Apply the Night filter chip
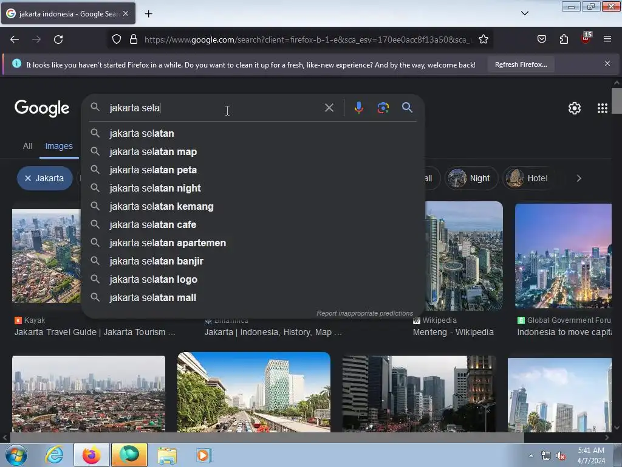Screen dimensions: 622x467 pyautogui.click(x=471, y=178)
